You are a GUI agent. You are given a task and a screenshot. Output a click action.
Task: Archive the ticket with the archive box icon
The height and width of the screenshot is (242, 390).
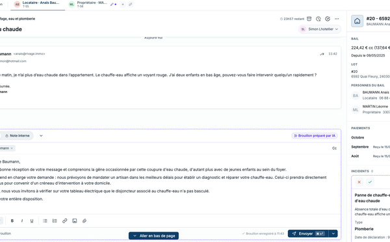[x=309, y=19]
